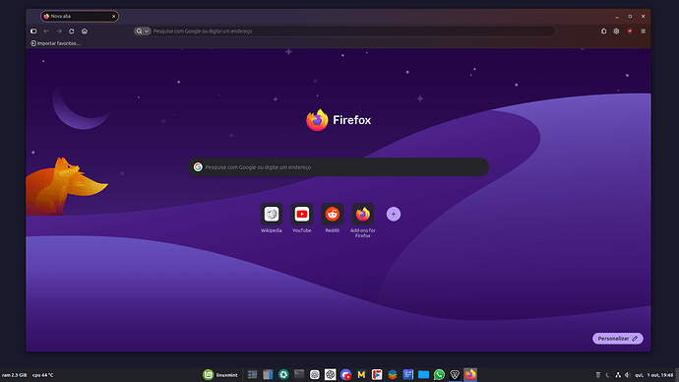Click the red extension icon in toolbar
The height and width of the screenshot is (382, 679).
[x=630, y=32]
